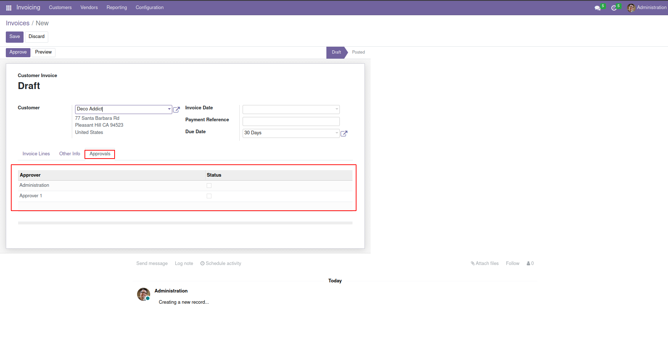This screenshot has width=668, height=341.
Task: Open the Due Date terms dropdown
Action: point(337,133)
